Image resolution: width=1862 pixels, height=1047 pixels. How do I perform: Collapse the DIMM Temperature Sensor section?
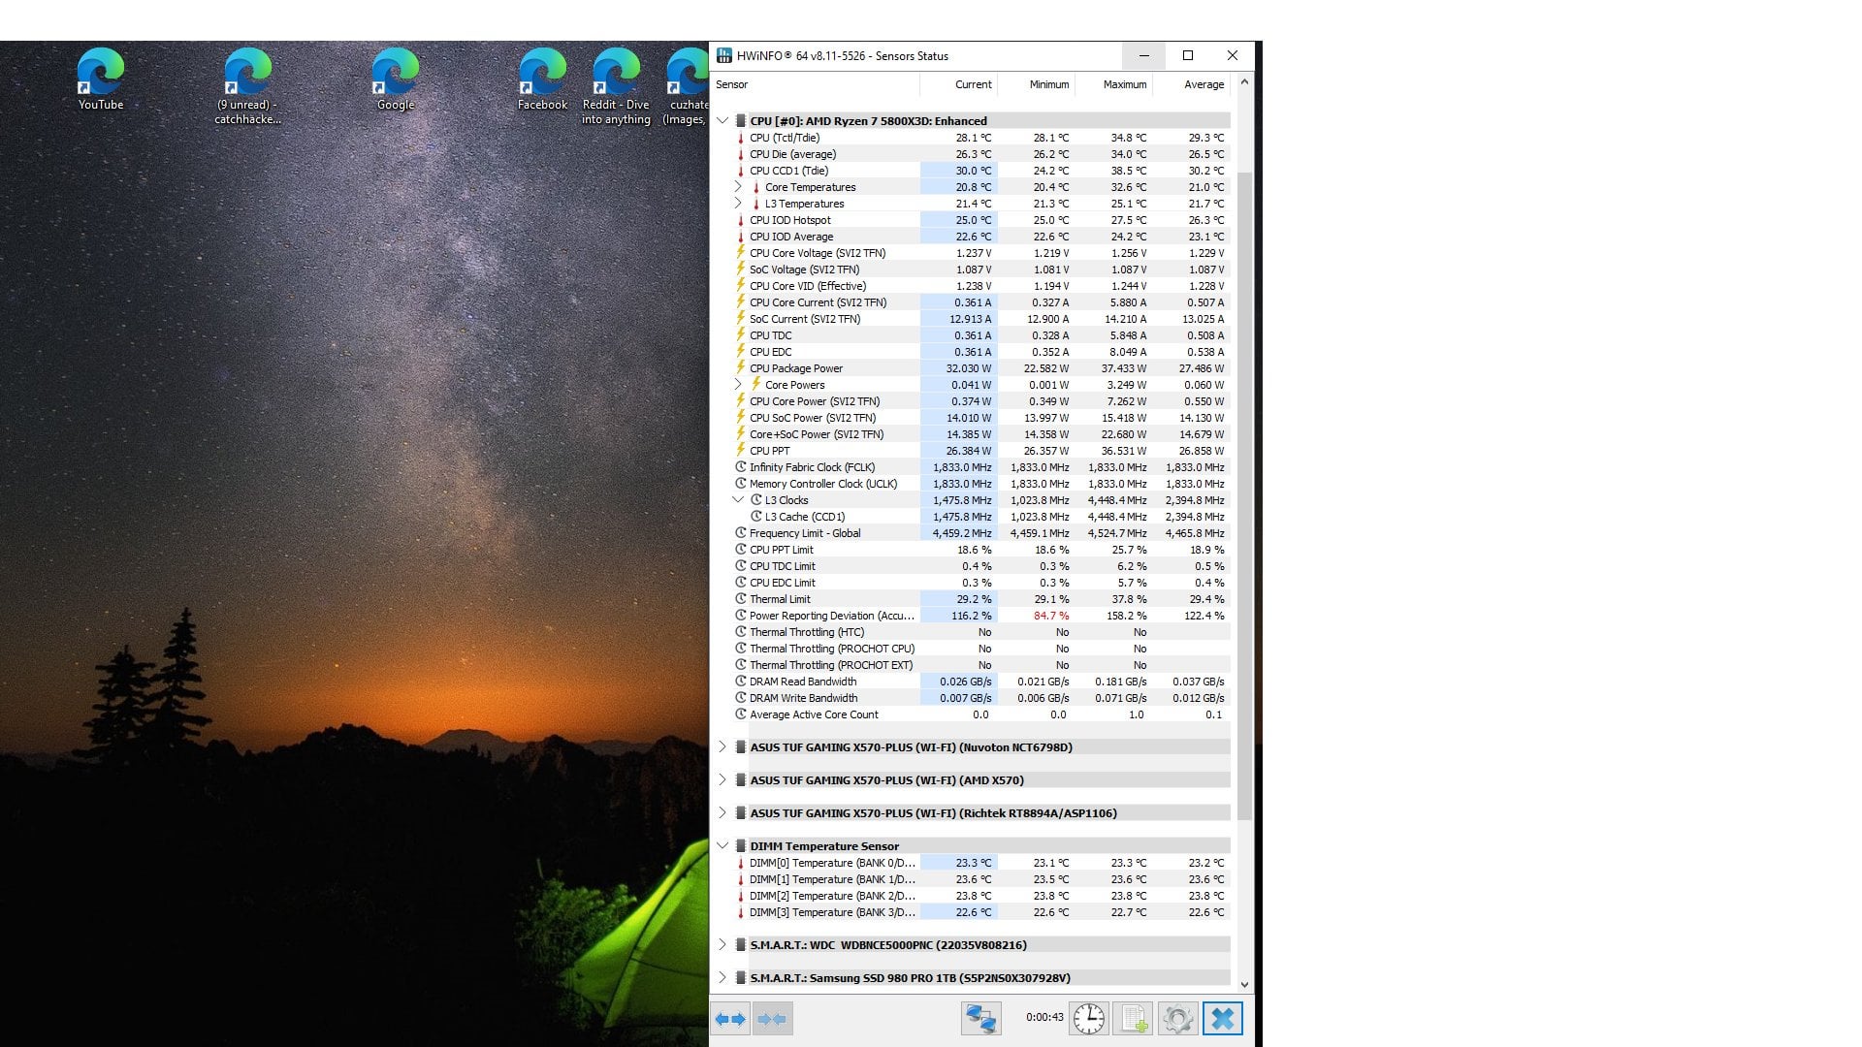[x=722, y=846]
